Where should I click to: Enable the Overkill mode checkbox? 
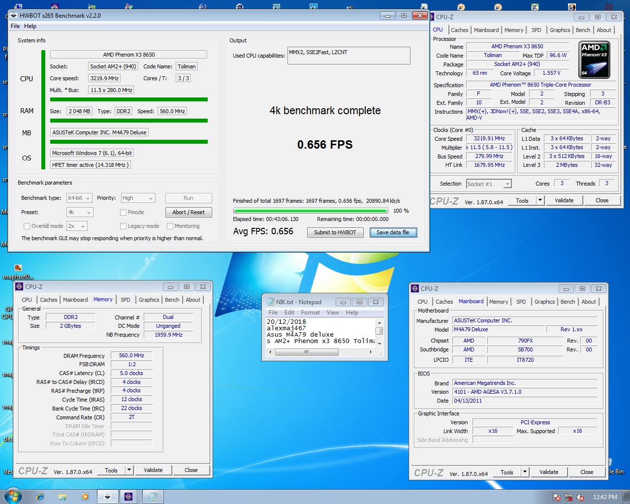click(x=27, y=226)
